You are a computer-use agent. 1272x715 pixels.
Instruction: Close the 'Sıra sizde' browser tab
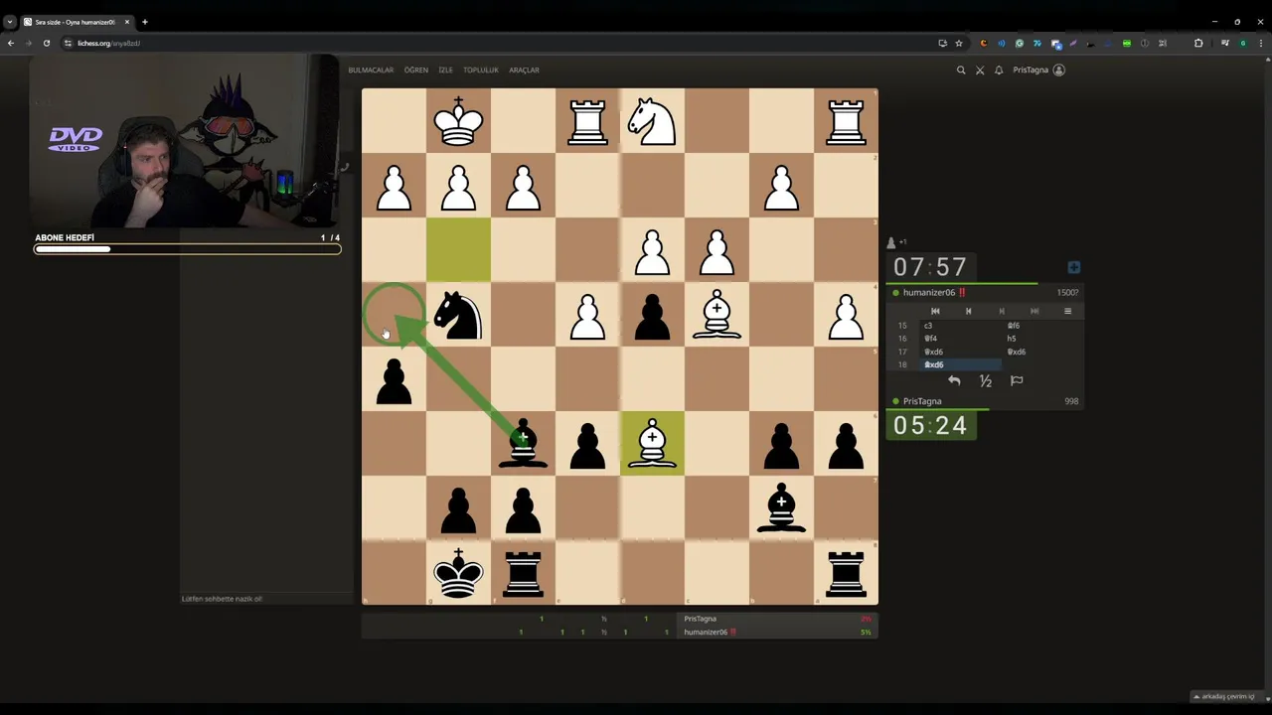pos(126,22)
